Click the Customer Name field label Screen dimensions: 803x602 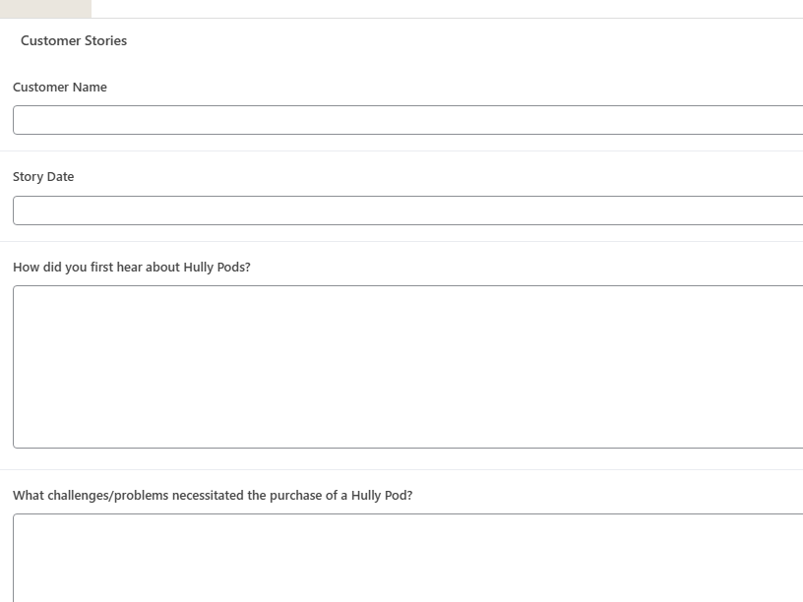pyautogui.click(x=60, y=87)
